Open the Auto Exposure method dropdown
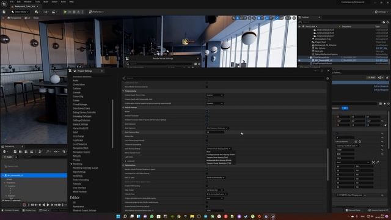 pos(217,128)
